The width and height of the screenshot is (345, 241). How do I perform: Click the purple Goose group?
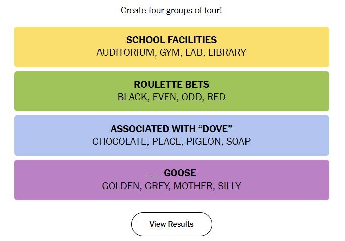click(172, 180)
